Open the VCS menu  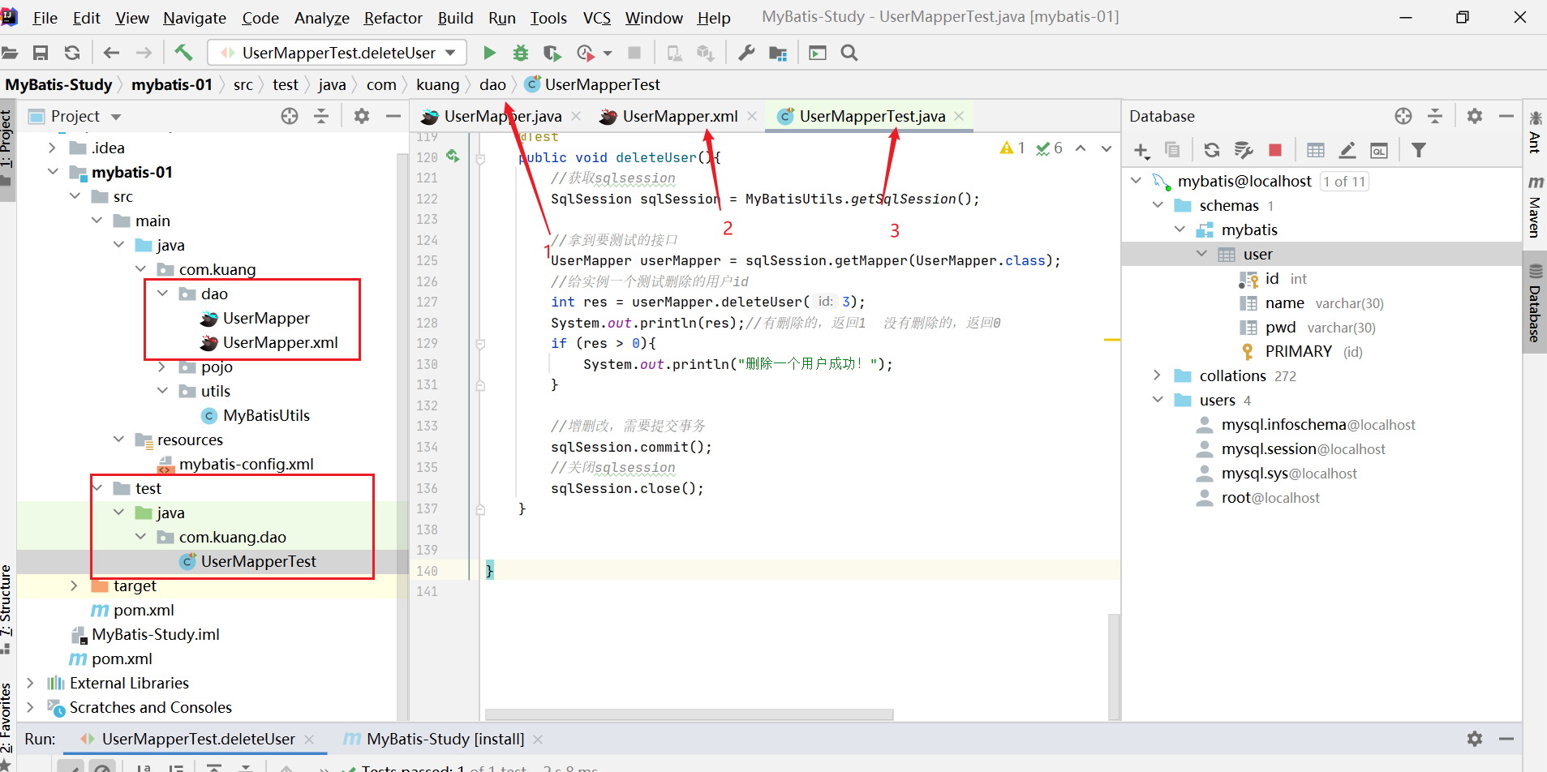coord(596,18)
